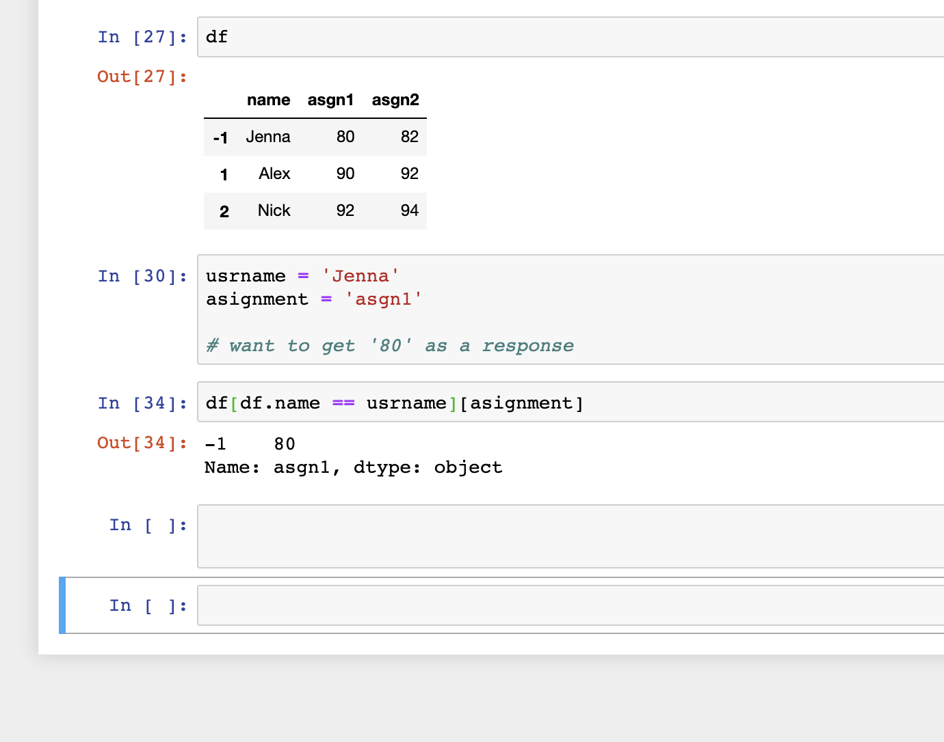
Task: Click the asgn1 column header
Action: pyautogui.click(x=330, y=100)
